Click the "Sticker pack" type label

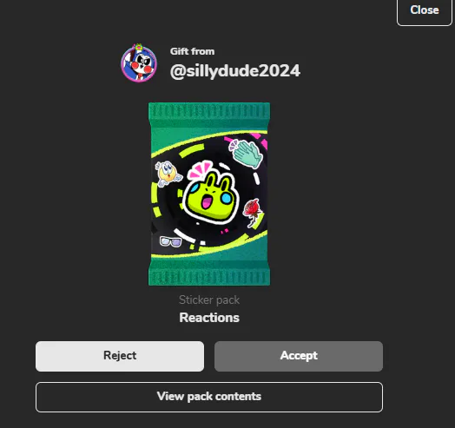[x=209, y=300]
